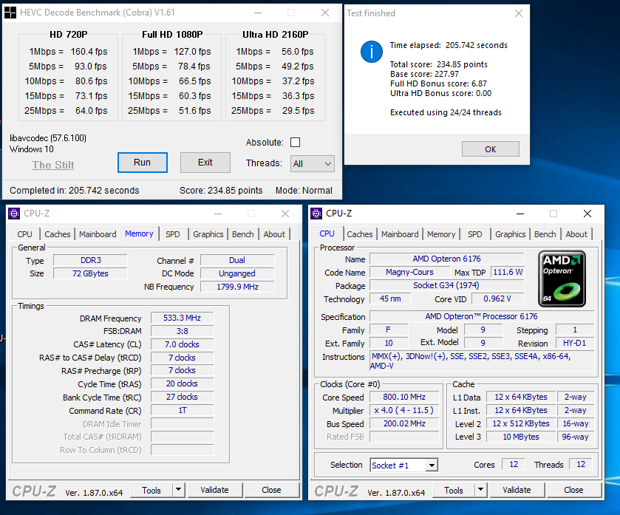Select Memory tab in left CPU-Z
620x515 pixels.
(139, 233)
